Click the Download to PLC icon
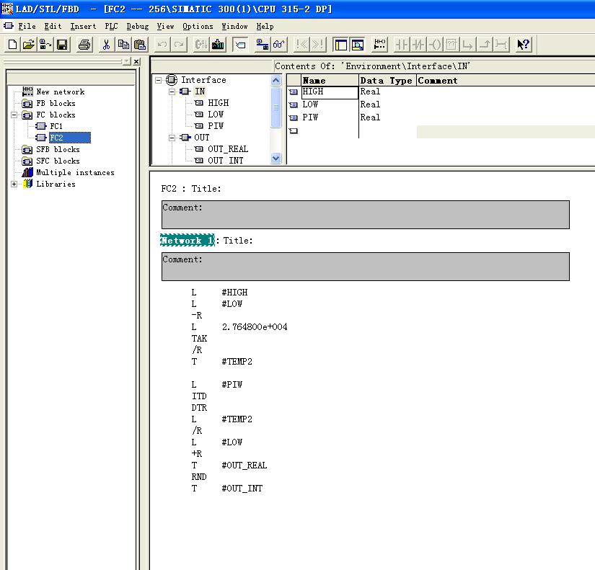The image size is (595, 570). coord(219,45)
